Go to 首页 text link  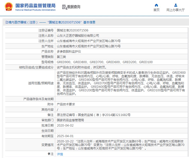(156, 10)
